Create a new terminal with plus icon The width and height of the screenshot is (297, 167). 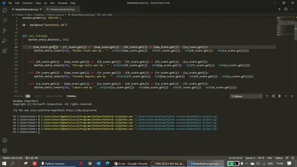click(267, 96)
